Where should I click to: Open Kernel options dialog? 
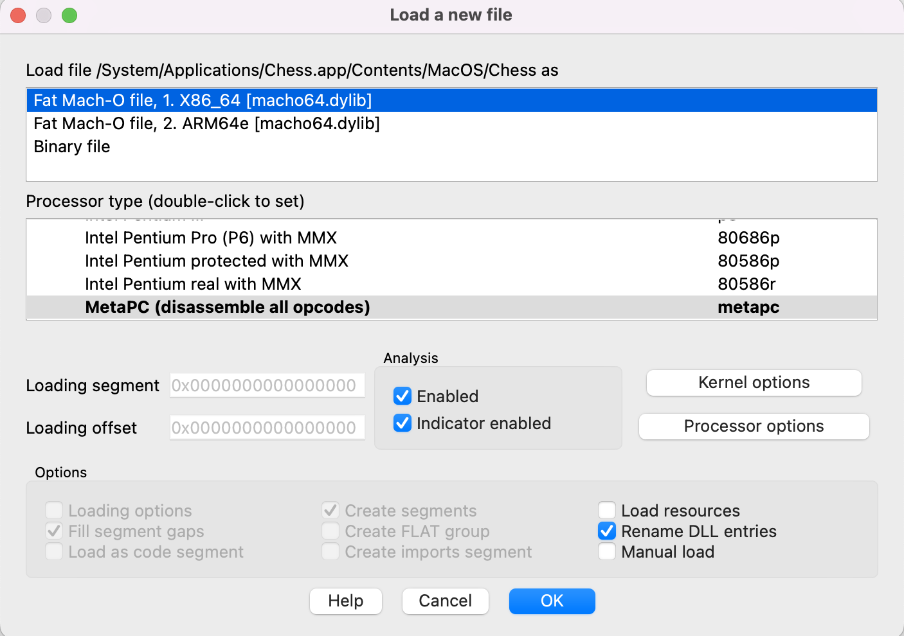tap(754, 383)
